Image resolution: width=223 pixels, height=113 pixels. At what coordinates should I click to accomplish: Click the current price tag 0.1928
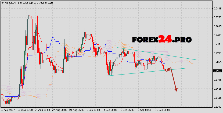pyautogui.click(x=217, y=71)
